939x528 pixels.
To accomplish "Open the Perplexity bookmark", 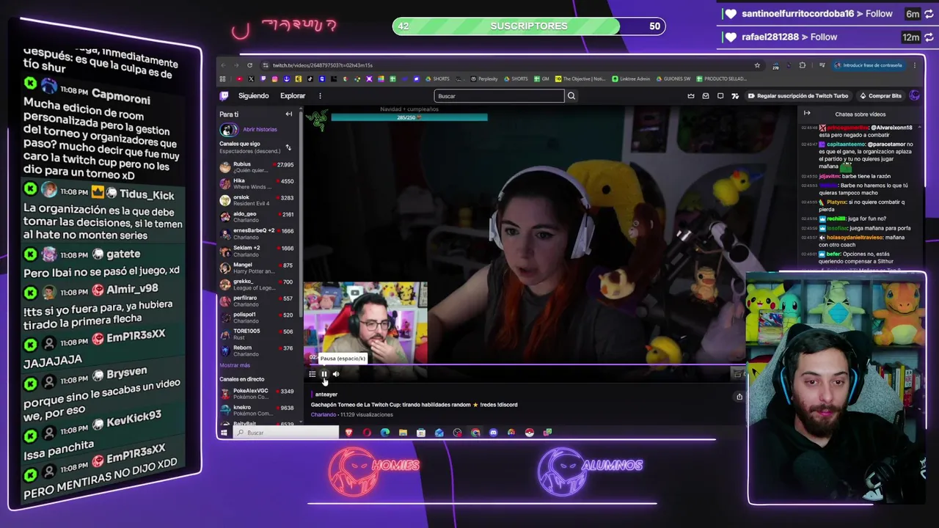I will 483,79.
